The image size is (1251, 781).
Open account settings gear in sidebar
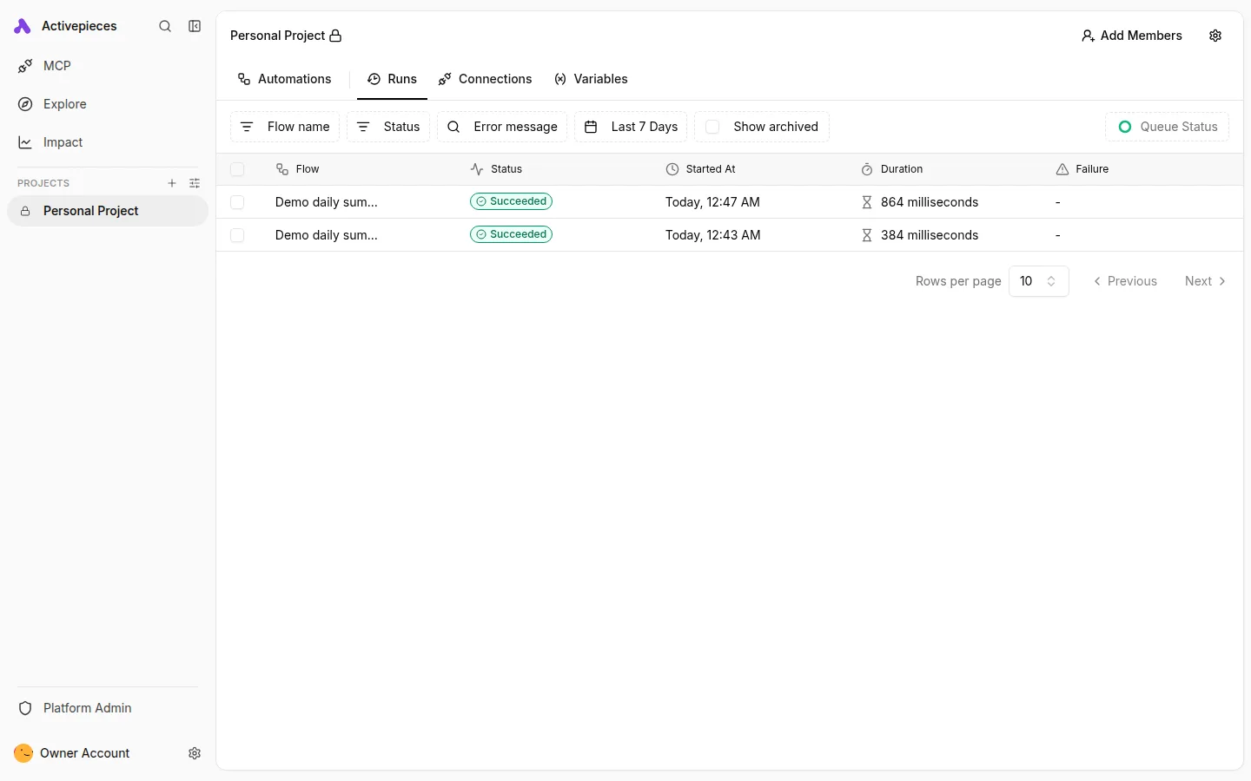click(x=195, y=753)
